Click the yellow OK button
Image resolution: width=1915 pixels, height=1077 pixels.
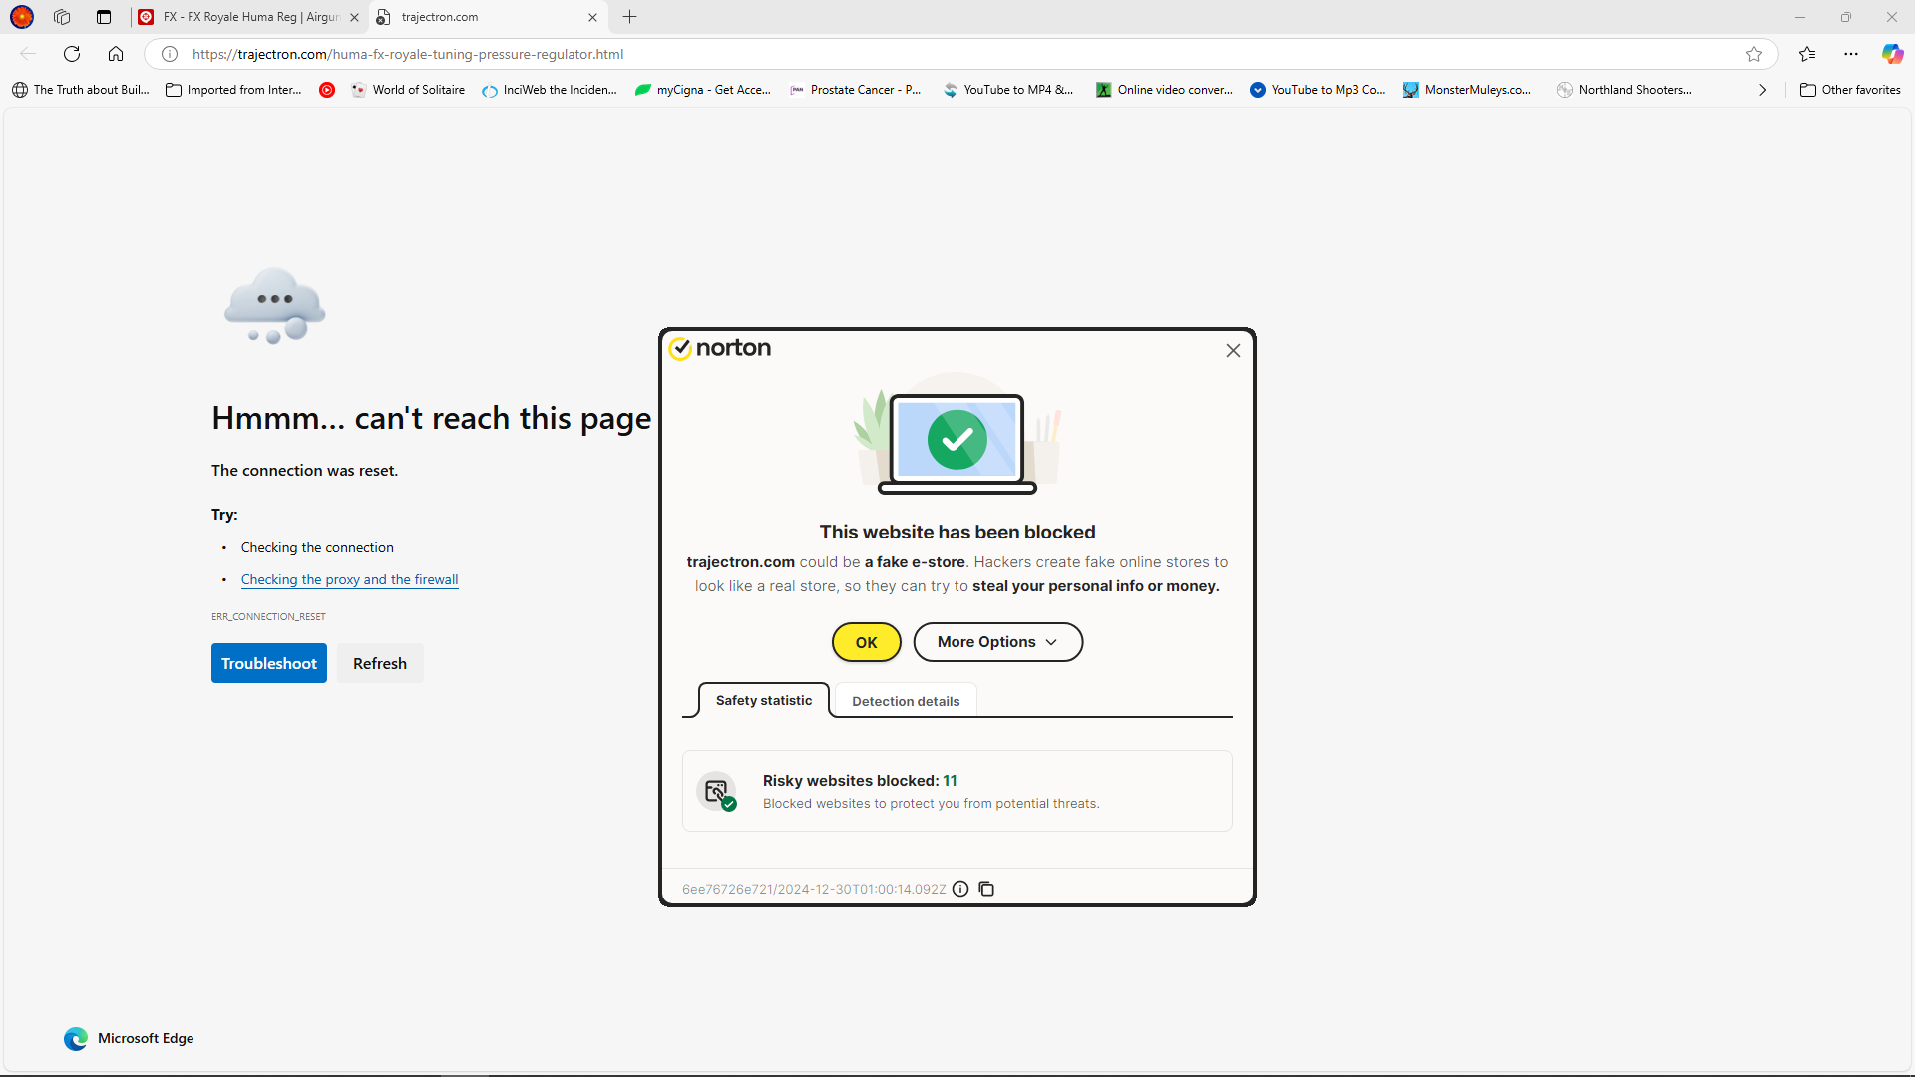[x=866, y=642]
